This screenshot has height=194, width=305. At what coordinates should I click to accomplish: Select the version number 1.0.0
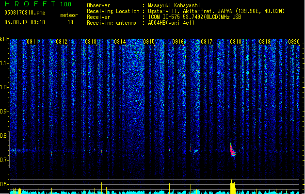tap(66, 4)
